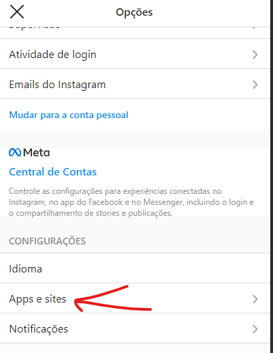
Task: Click chevron arrow beside Apps e sites
Action: pyautogui.click(x=255, y=299)
